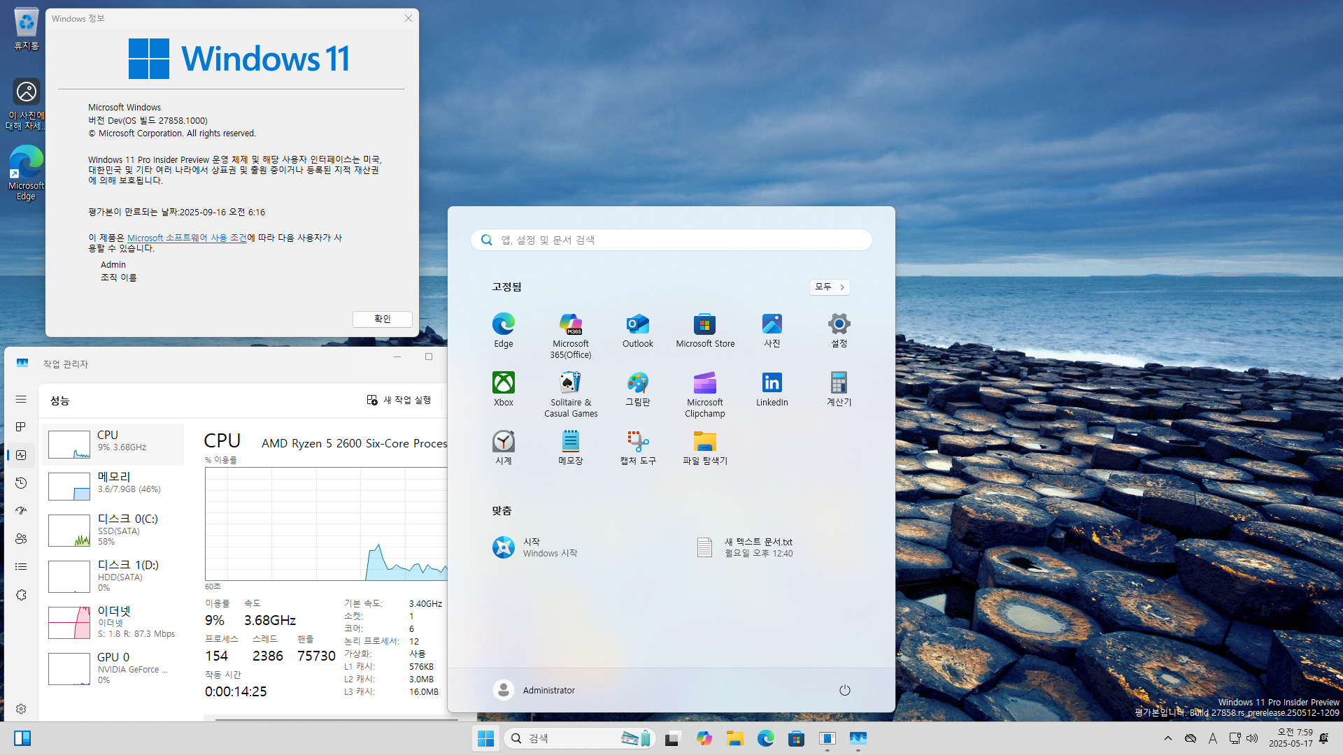The height and width of the screenshot is (755, 1343).
Task: Expand all apps with 모두 button
Action: (830, 287)
